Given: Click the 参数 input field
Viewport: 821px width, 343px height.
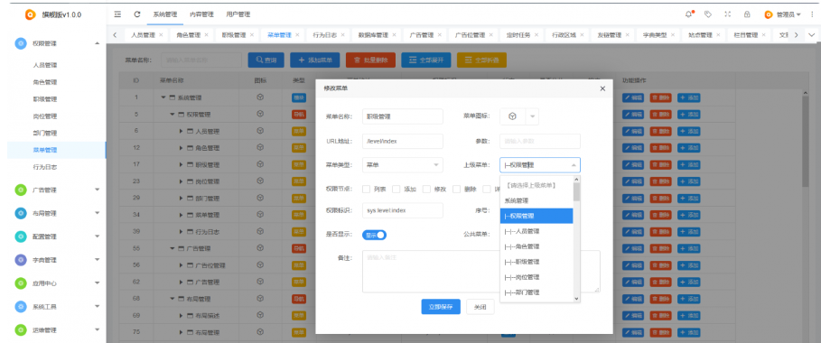Looking at the screenshot, I should coord(540,142).
